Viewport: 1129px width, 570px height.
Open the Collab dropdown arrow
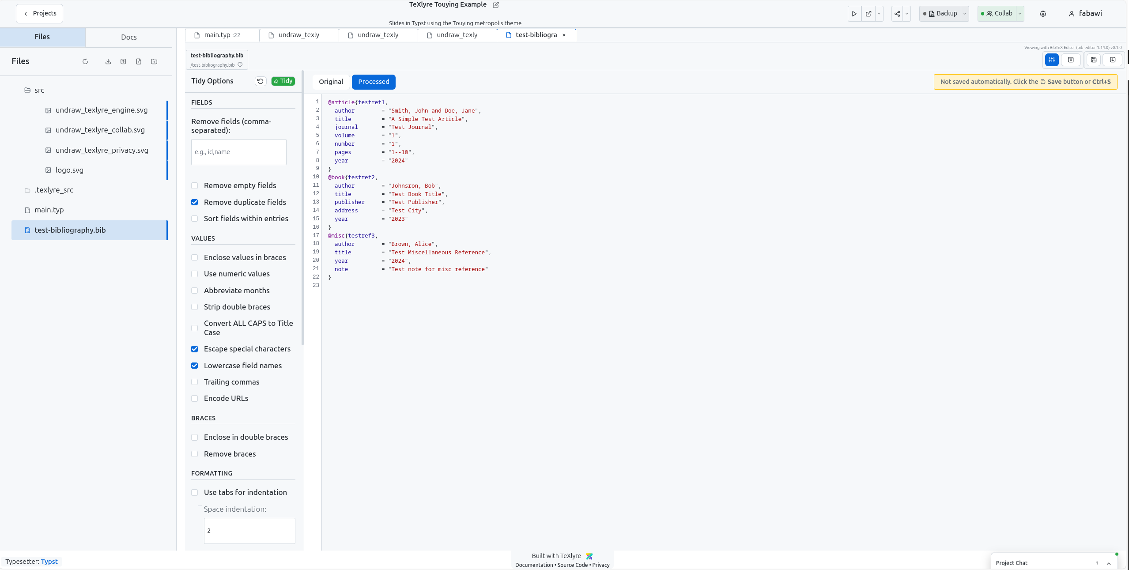pyautogui.click(x=1020, y=14)
